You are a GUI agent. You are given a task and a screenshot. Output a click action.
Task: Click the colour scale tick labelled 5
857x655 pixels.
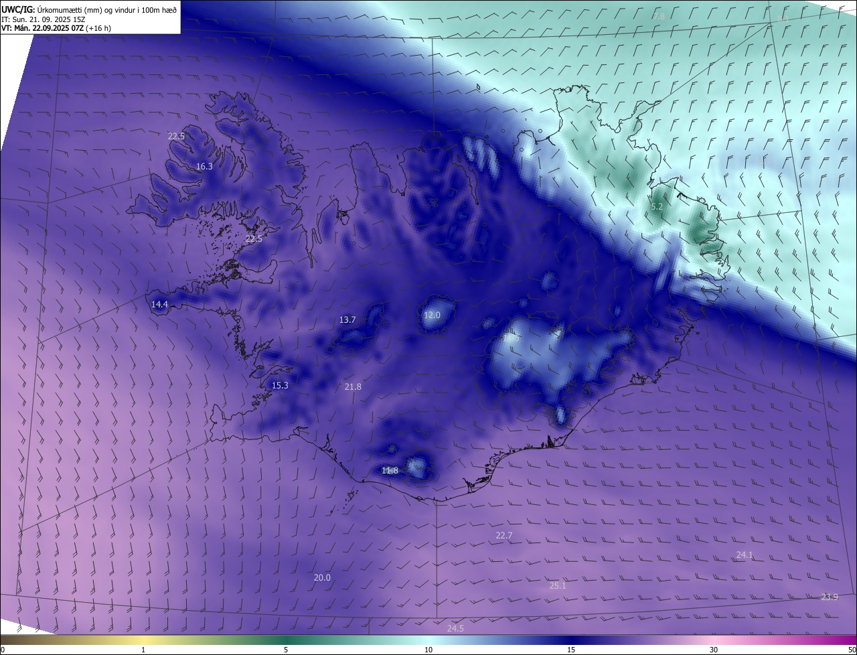tap(286, 650)
